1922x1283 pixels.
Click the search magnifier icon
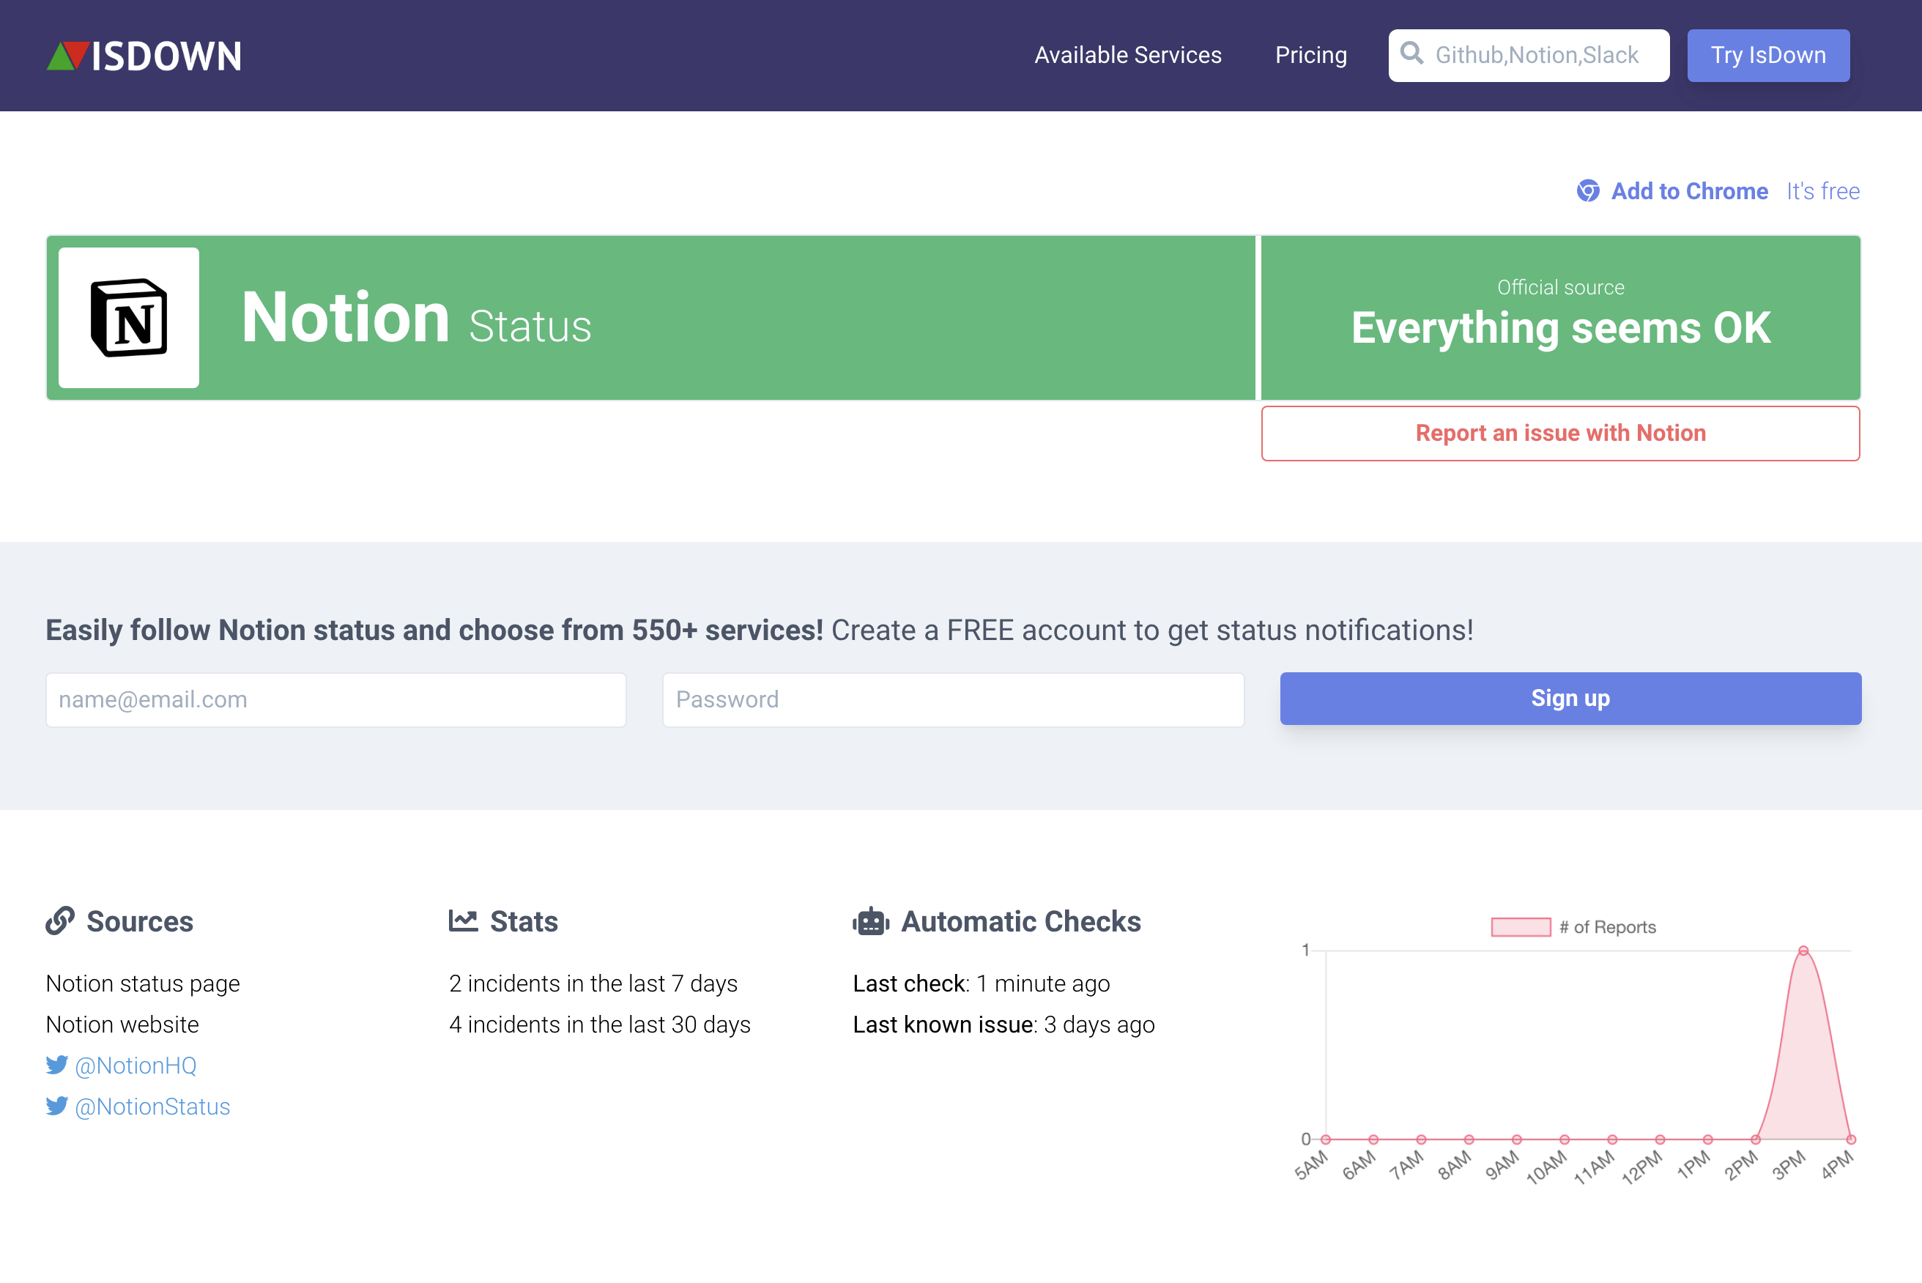click(x=1411, y=54)
